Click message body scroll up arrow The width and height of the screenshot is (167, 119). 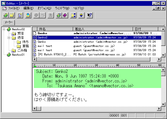(163, 70)
